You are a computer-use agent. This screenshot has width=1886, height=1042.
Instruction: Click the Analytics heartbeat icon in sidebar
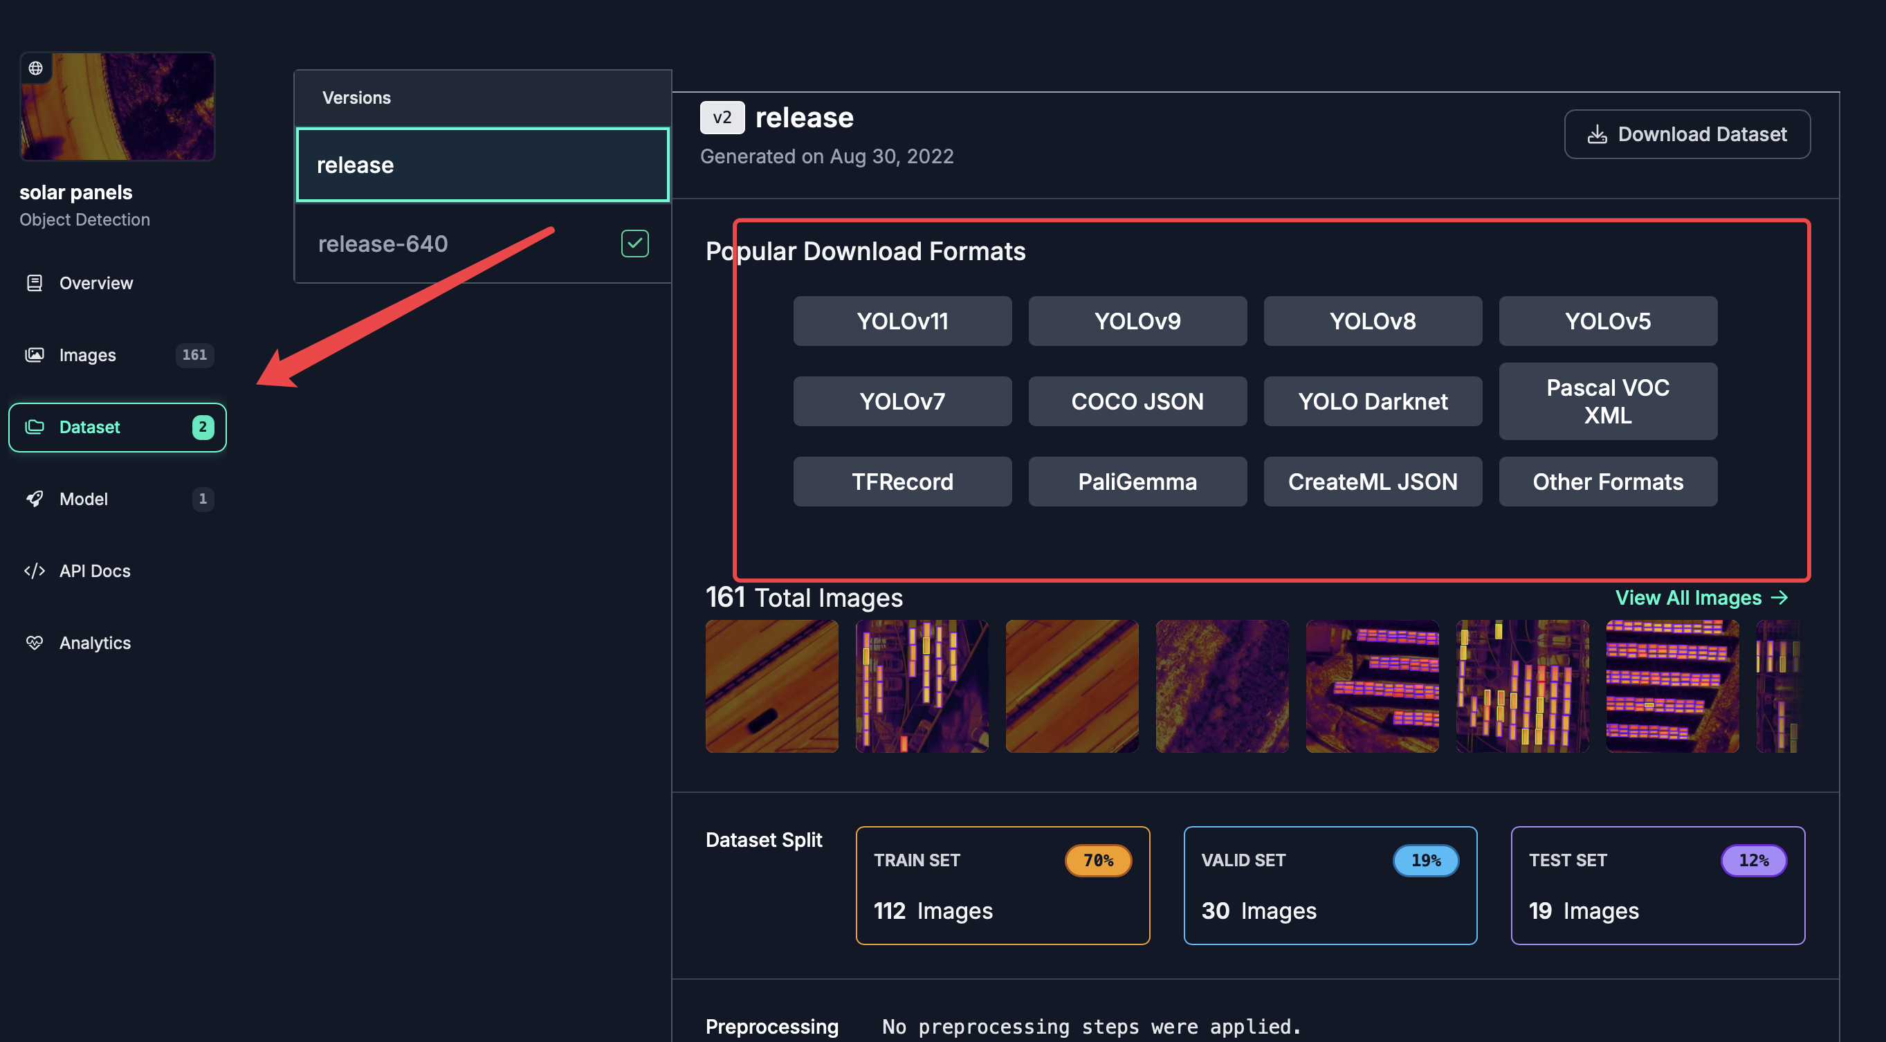point(35,642)
